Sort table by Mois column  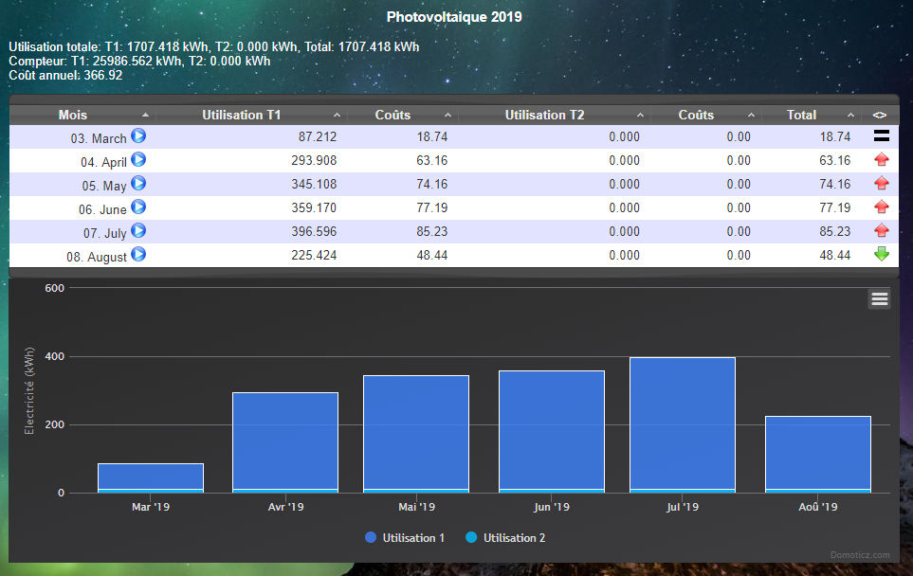point(73,115)
